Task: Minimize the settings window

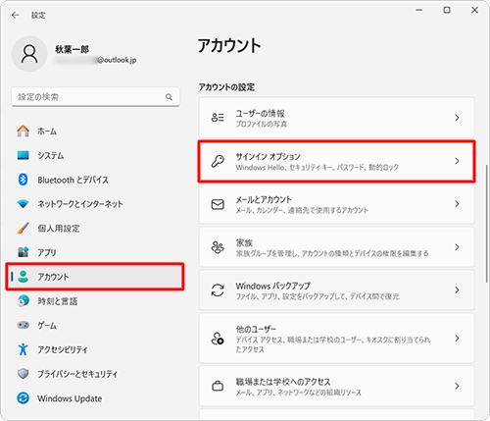Action: tap(419, 10)
